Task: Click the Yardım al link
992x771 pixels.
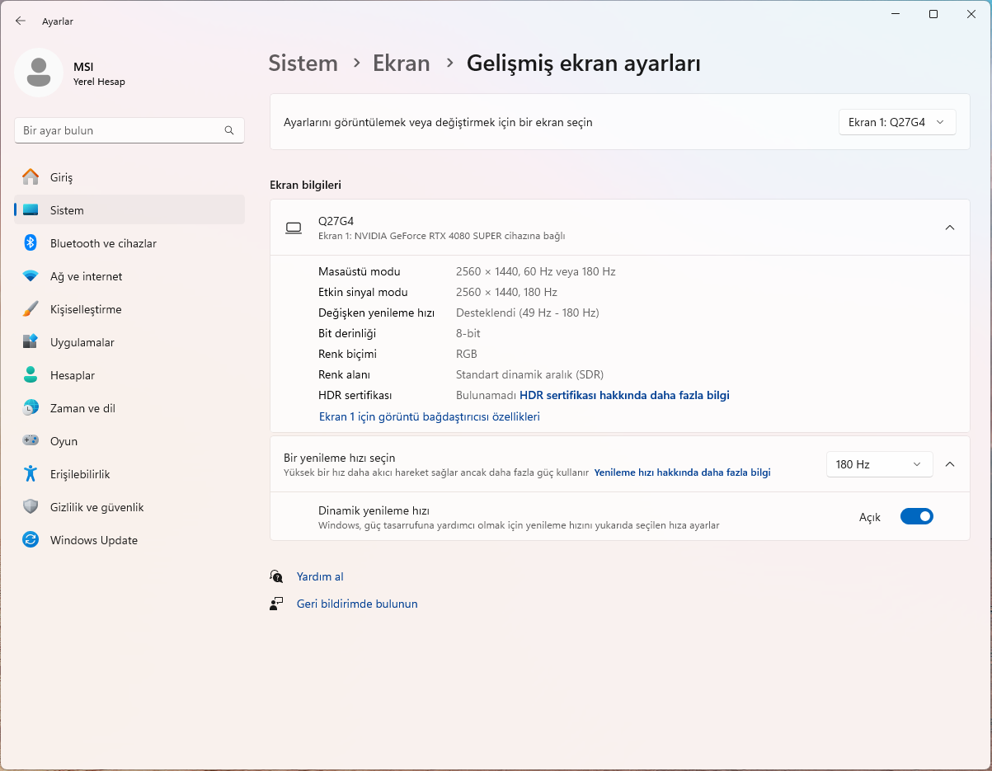Action: [320, 576]
